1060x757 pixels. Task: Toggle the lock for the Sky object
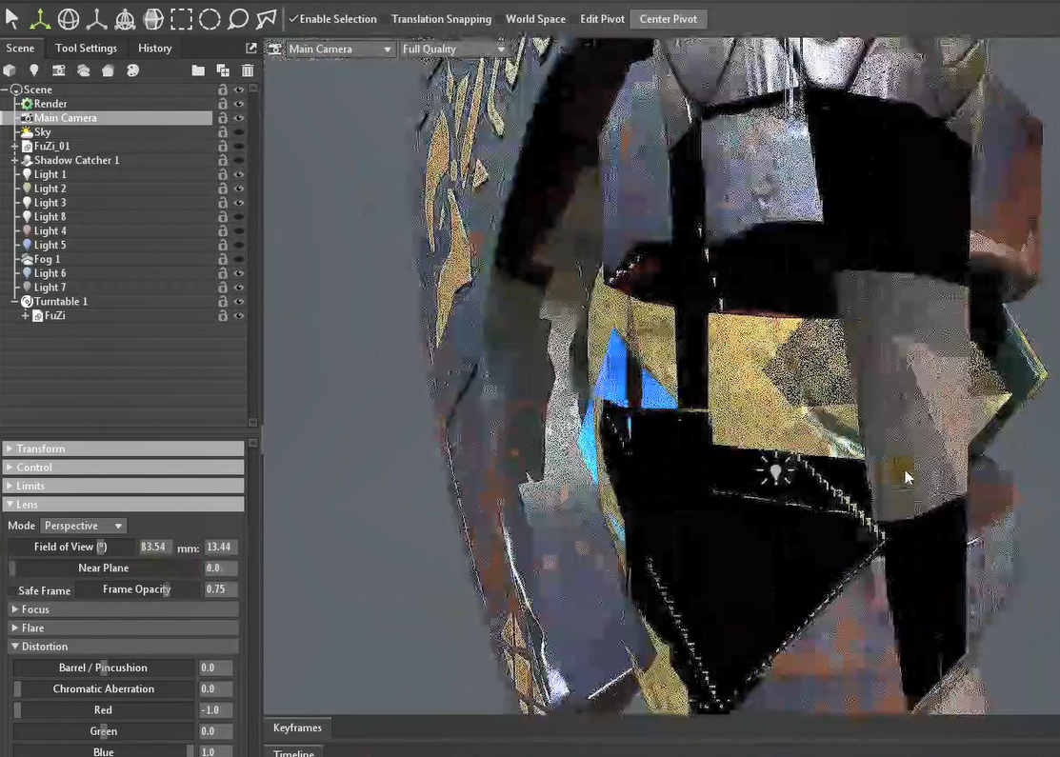223,132
